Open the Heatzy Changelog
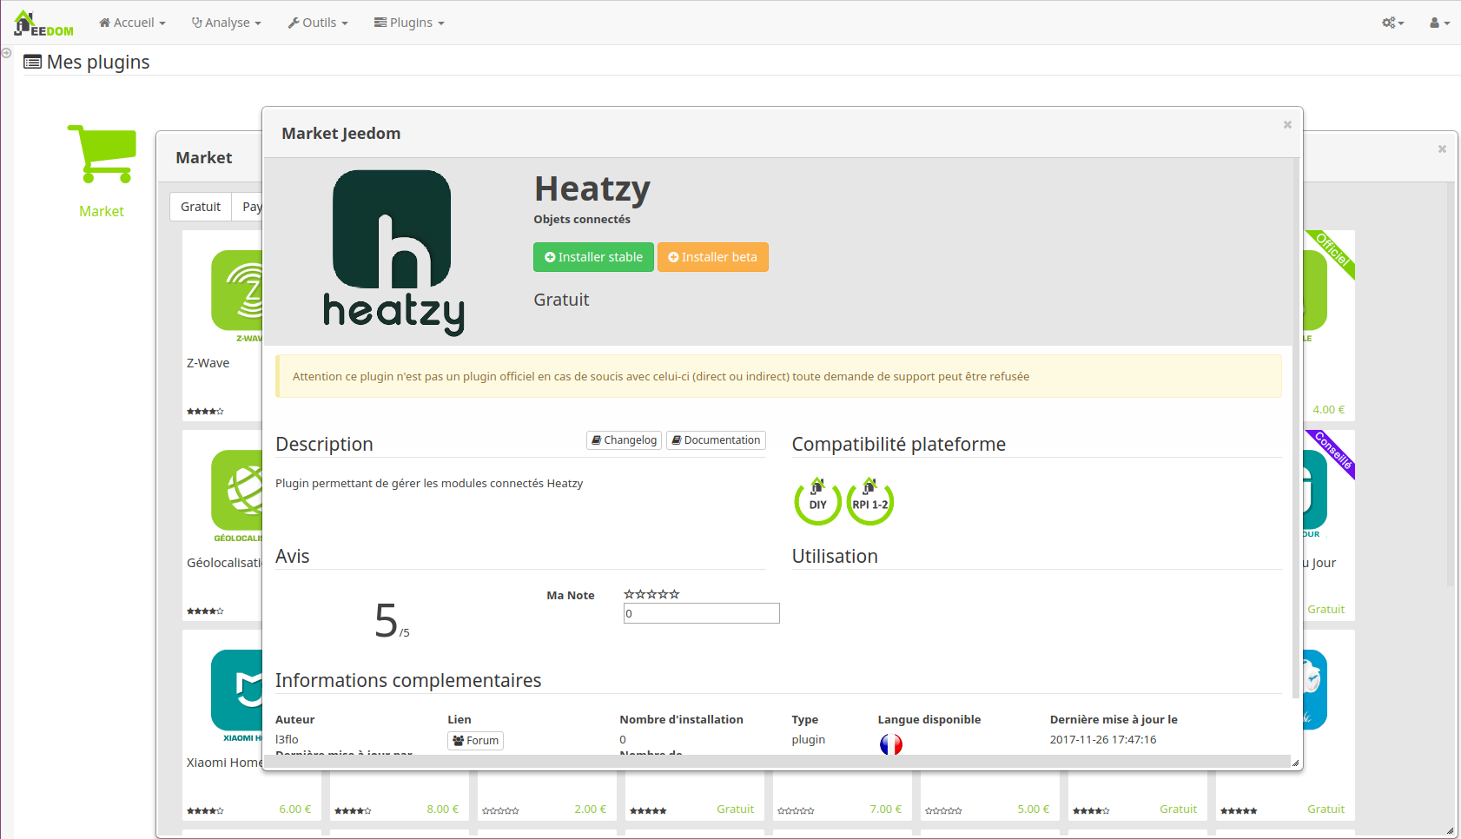This screenshot has width=1461, height=839. pos(624,440)
